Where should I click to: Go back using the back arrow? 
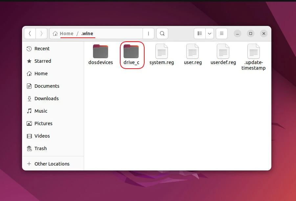(x=30, y=33)
